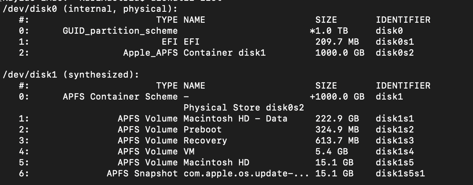Click the disk1s4 identifier
Viewport: 473px width, 185px height.
395,151
